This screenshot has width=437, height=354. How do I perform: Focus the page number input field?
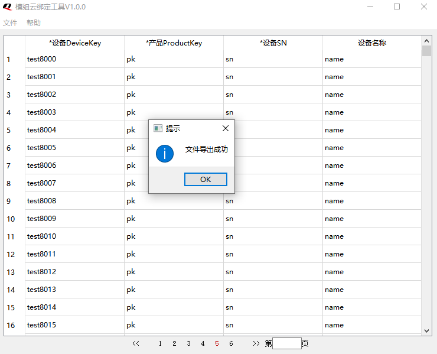click(287, 343)
